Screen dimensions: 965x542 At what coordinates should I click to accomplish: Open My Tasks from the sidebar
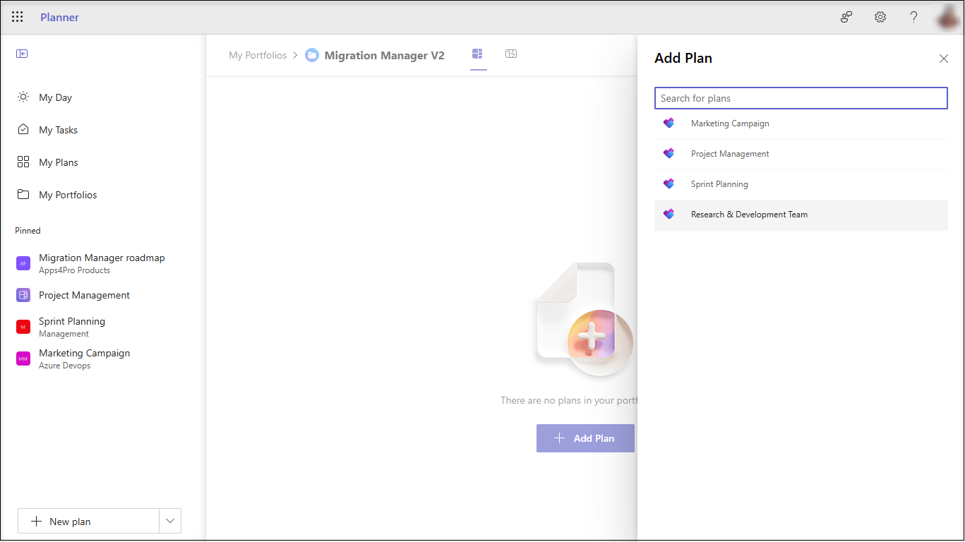59,129
